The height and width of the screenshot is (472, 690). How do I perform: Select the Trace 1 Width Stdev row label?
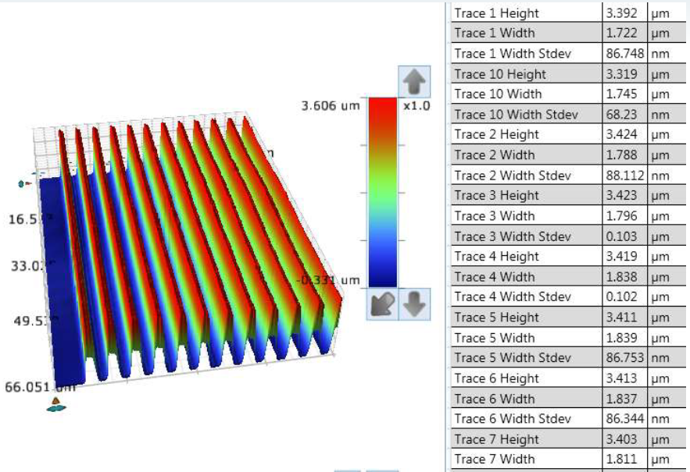click(x=513, y=54)
